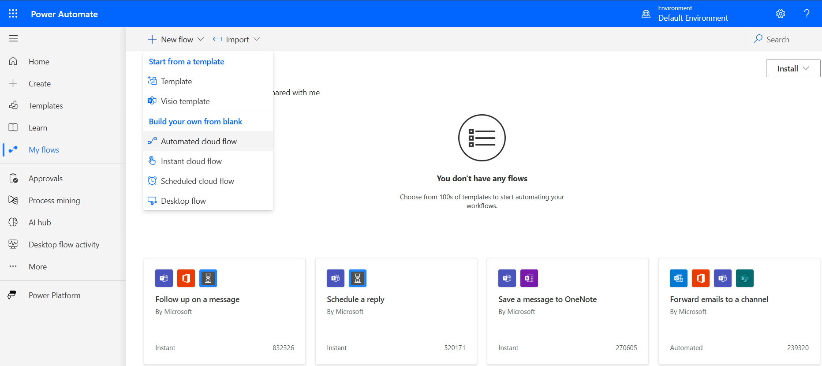Choose Scheduled cloud flow

pyautogui.click(x=208, y=181)
